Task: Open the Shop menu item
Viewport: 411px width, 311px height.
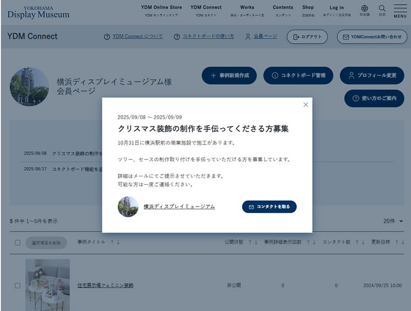Action: point(308,11)
